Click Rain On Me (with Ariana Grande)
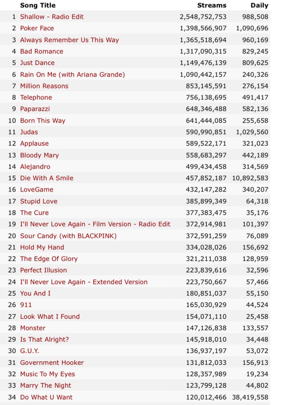305x405 pixels. coord(73,75)
